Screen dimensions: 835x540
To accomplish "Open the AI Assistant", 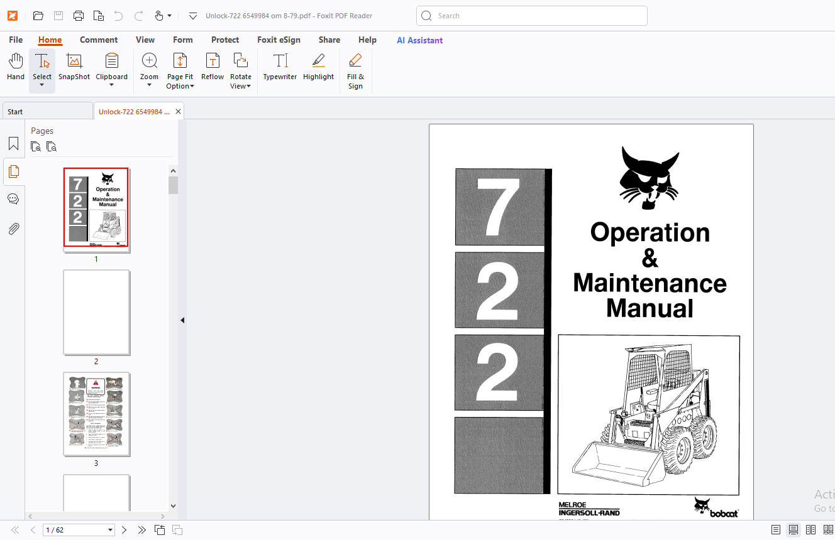I will pos(419,40).
